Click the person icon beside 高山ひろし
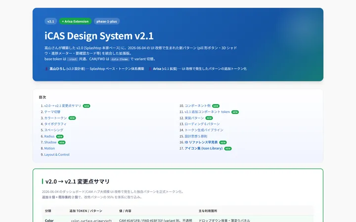Viewport: 356px width, 222px height. tap(46, 69)
